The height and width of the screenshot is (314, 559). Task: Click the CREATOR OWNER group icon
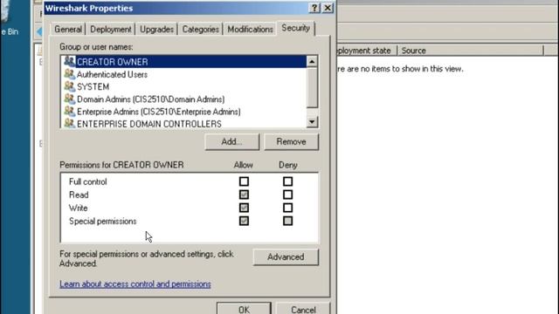point(70,62)
